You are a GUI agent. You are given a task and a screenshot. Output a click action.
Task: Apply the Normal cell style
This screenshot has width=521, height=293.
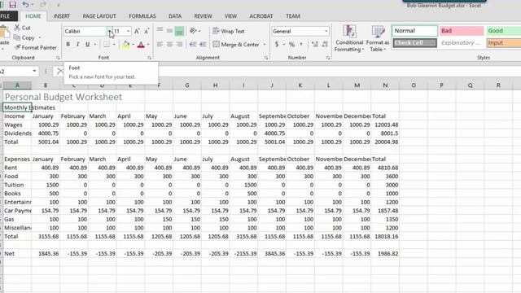[414, 31]
